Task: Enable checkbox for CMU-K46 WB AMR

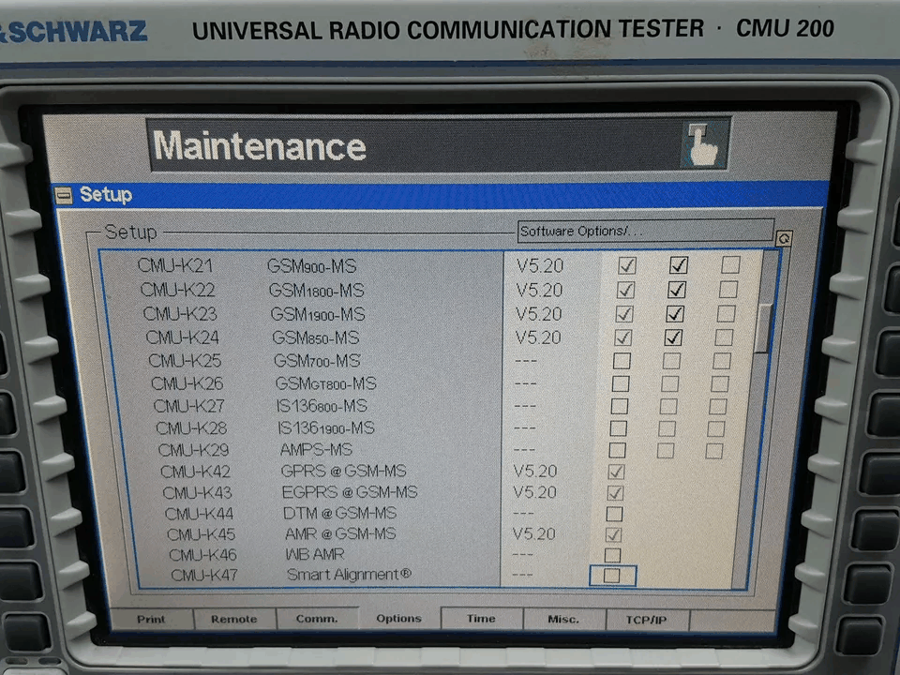Action: [x=612, y=555]
